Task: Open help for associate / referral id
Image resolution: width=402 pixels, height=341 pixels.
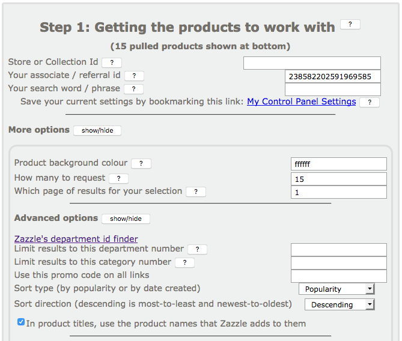Action: (x=134, y=76)
